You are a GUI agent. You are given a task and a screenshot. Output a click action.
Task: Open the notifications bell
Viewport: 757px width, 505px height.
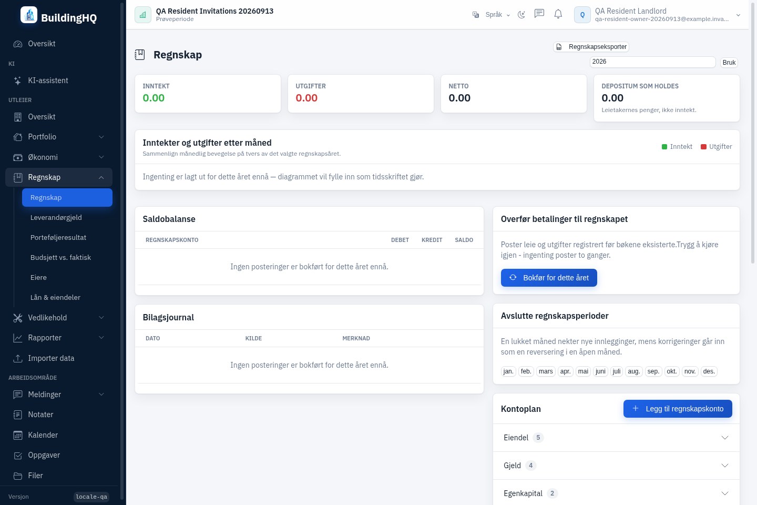[x=558, y=14]
